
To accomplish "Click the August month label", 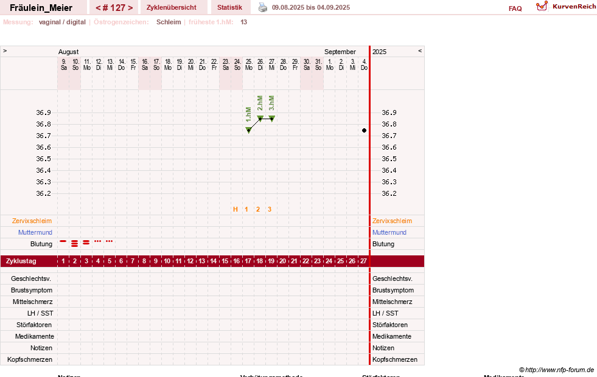I will click(69, 52).
